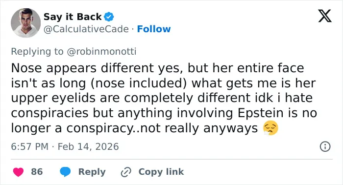
Task: Follow the @CalculativeCade account
Action: [x=154, y=29]
